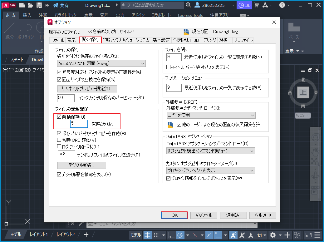
Task: Click the サムネイル プレビュー設定(T)... button
Action: tap(87, 89)
